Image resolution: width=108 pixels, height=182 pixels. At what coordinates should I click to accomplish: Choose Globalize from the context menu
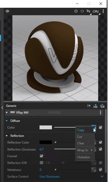pyautogui.click(x=85, y=157)
